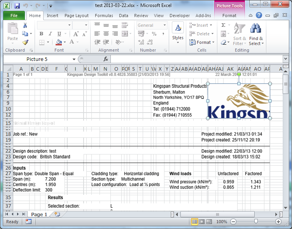The height and width of the screenshot is (229, 292).
Task: Open Sort & Filter menu
Action: pyautogui.click(x=240, y=34)
